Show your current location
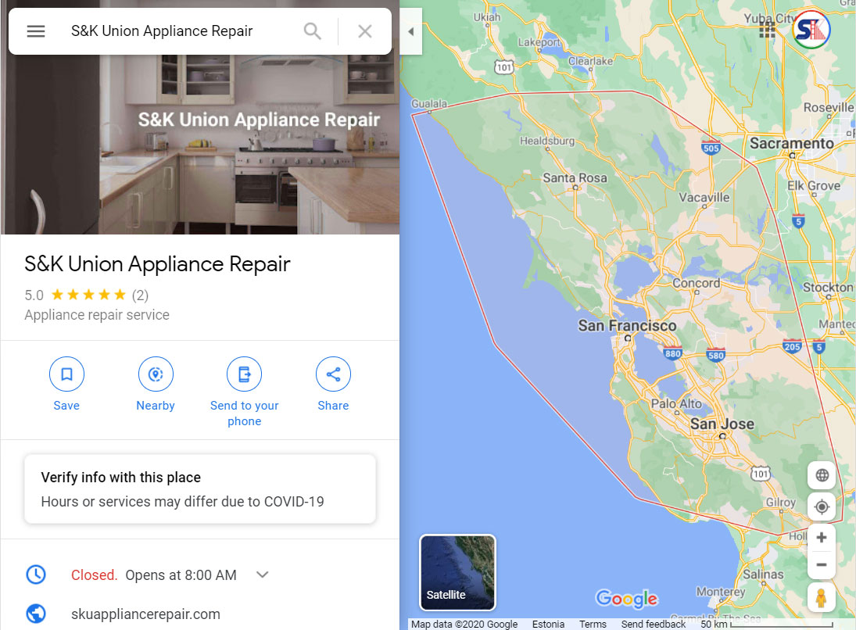 click(x=822, y=507)
